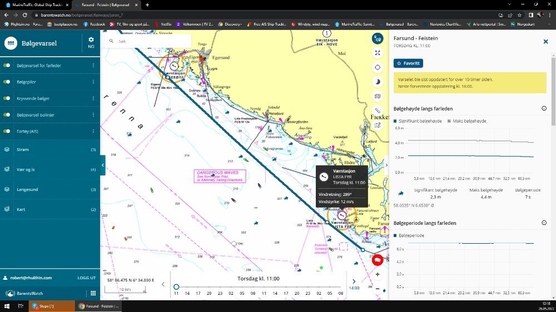
Task: Expand the Langesund layer group
Action: [50, 189]
